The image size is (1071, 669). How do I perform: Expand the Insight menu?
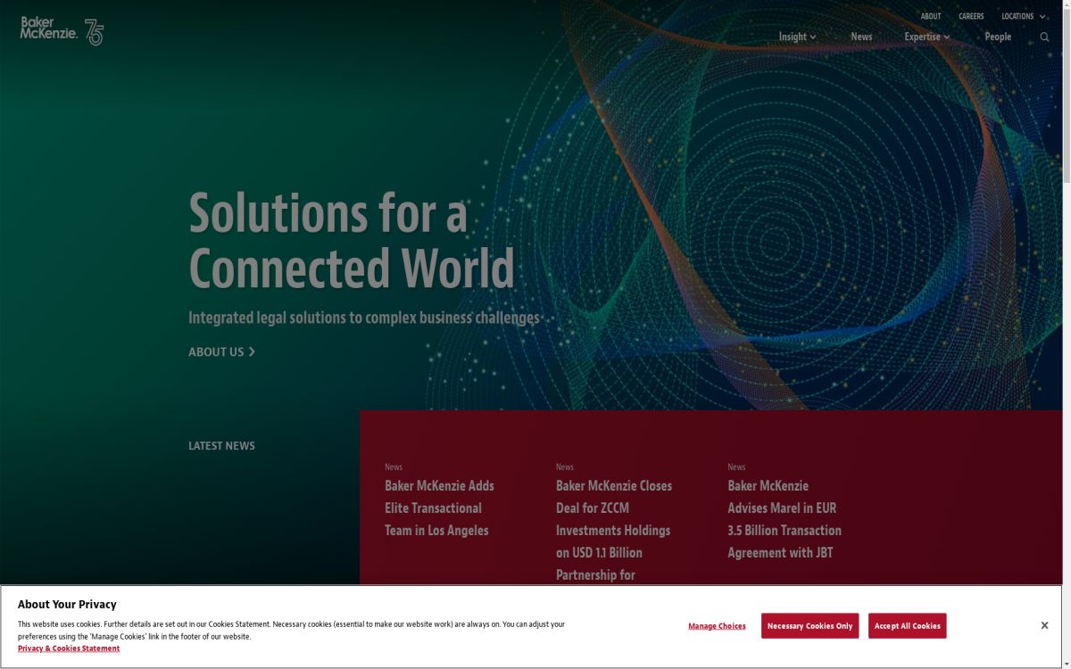click(797, 37)
